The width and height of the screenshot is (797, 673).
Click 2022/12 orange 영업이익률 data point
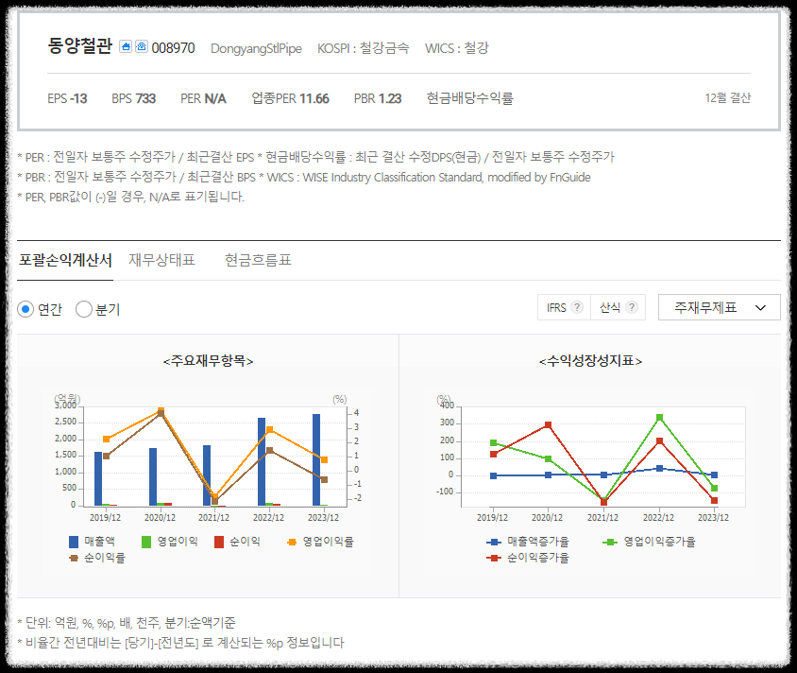(x=270, y=430)
